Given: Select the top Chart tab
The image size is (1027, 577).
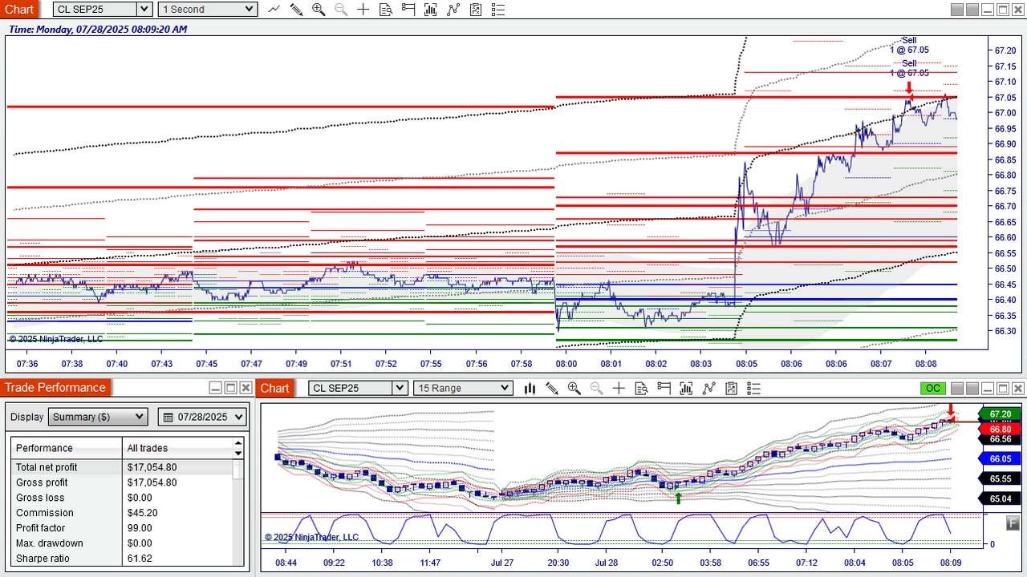Looking at the screenshot, I should coord(19,10).
